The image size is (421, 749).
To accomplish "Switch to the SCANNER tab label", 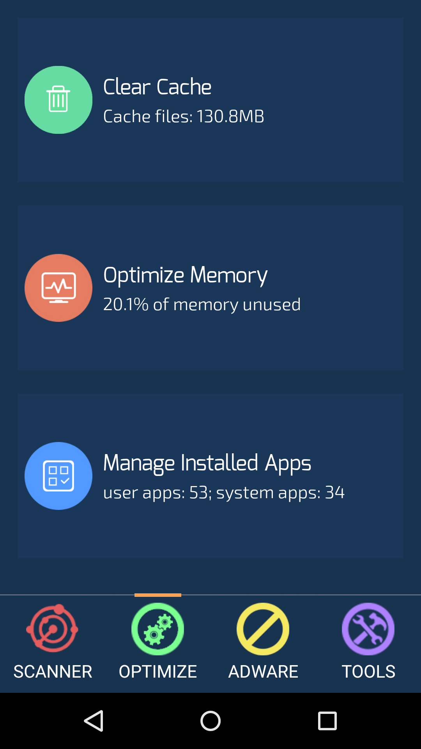I will [x=53, y=672].
